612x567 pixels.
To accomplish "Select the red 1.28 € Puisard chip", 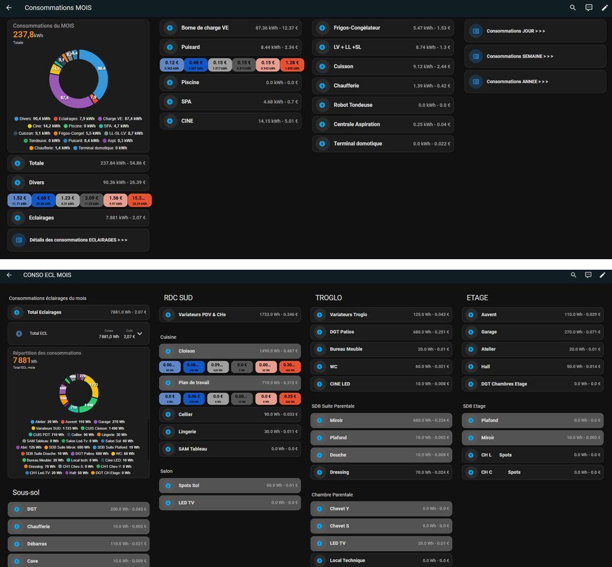I will pos(292,65).
